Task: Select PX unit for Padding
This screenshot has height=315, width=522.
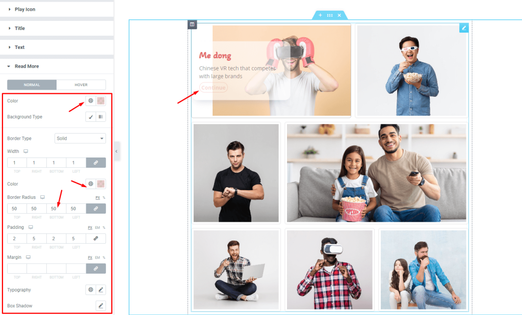Action: [90, 228]
